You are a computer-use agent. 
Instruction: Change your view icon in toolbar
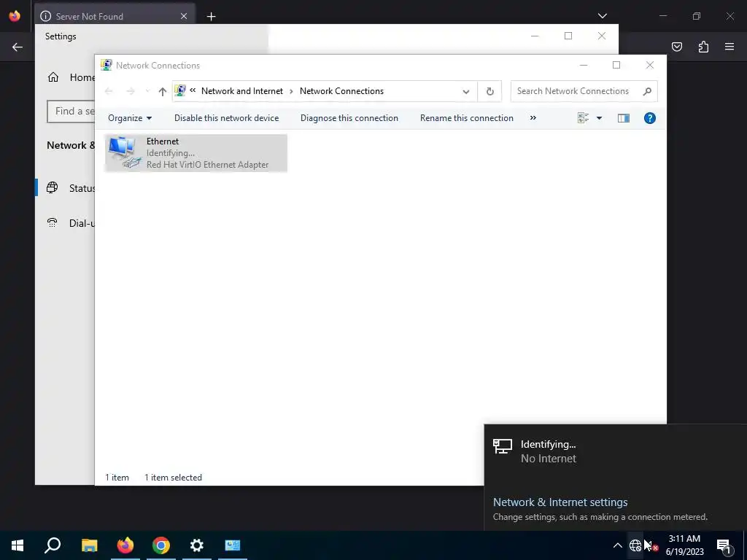(x=583, y=118)
